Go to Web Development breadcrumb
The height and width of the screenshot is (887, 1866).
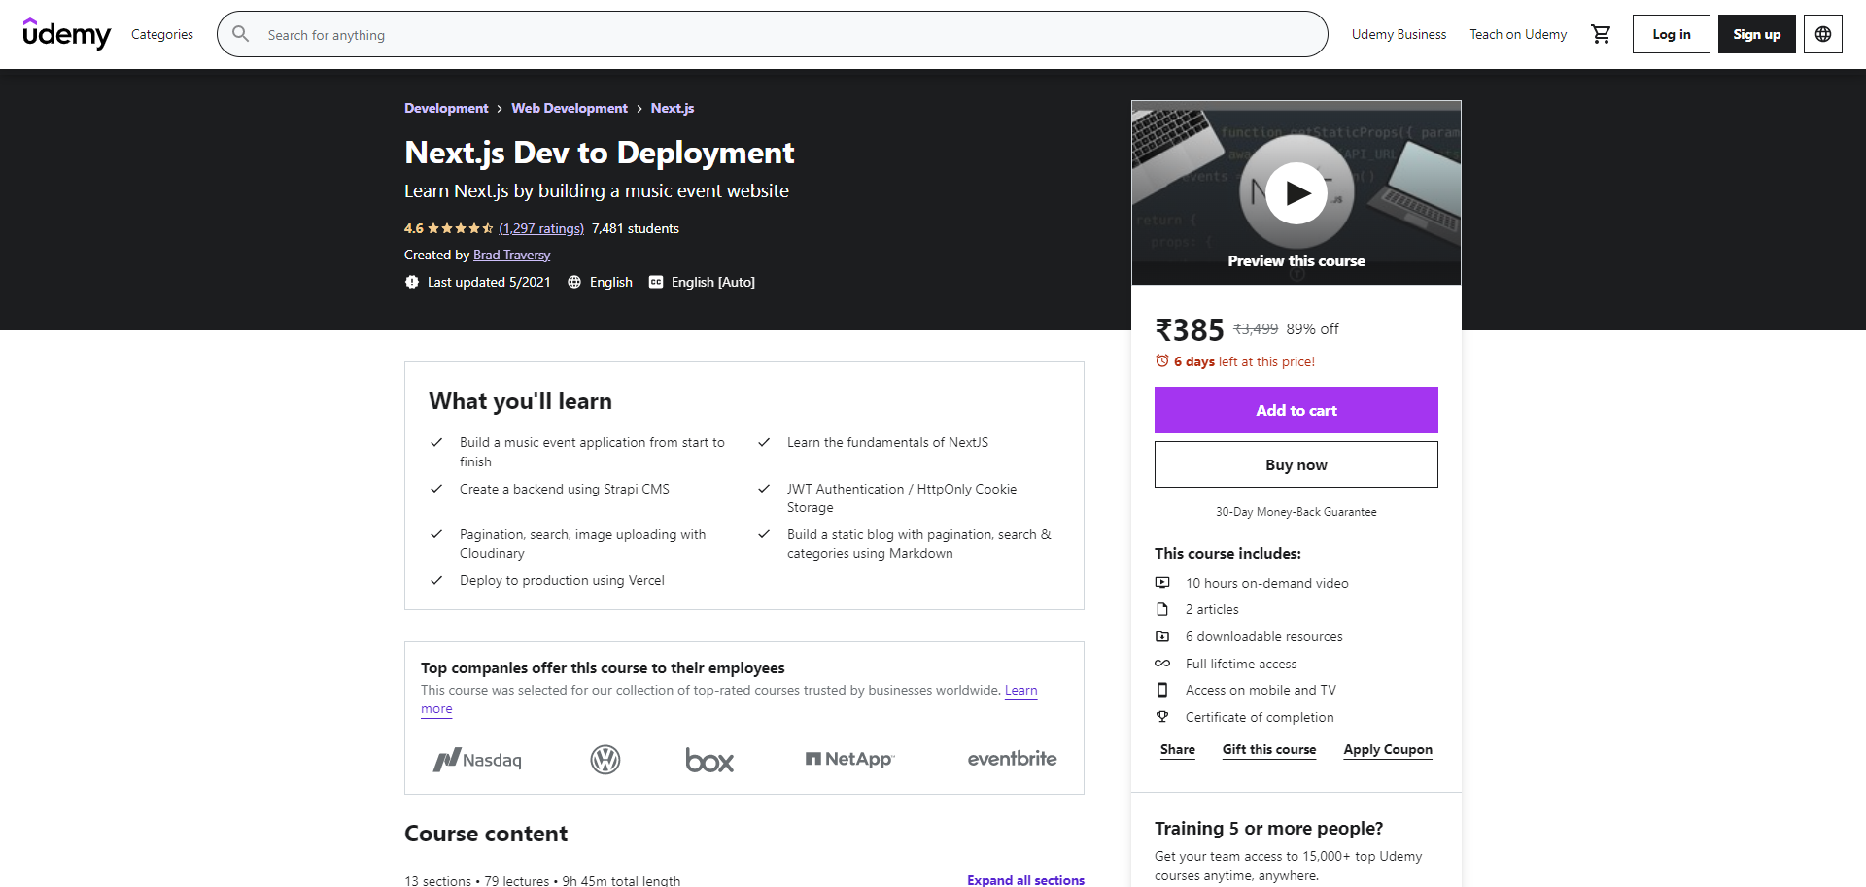[x=570, y=108]
